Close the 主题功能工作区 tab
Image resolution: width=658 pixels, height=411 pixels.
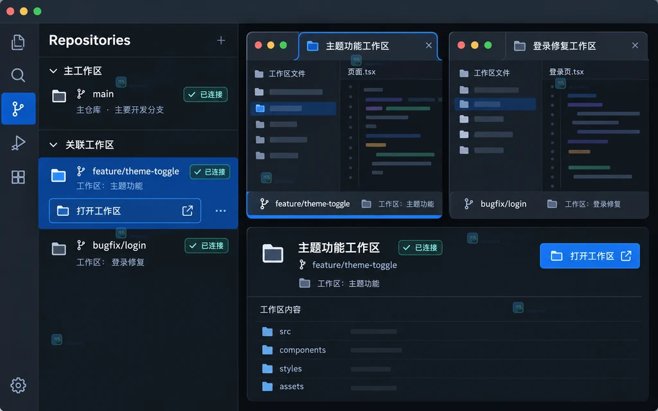(429, 46)
